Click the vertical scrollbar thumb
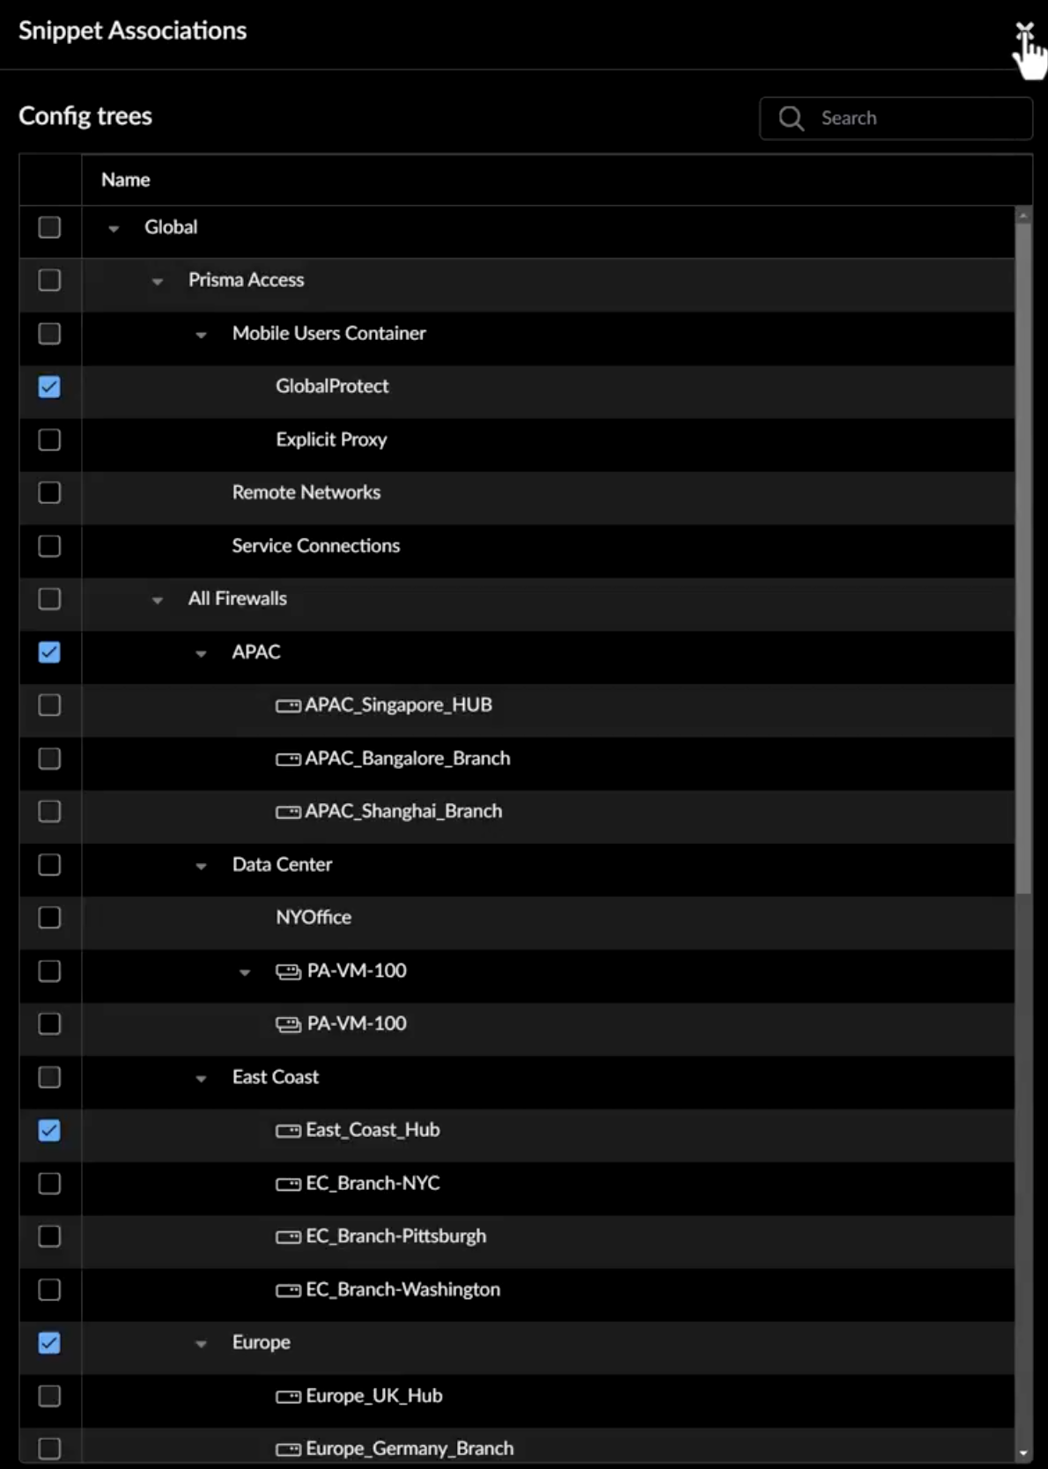This screenshot has width=1048, height=1469. [1022, 555]
